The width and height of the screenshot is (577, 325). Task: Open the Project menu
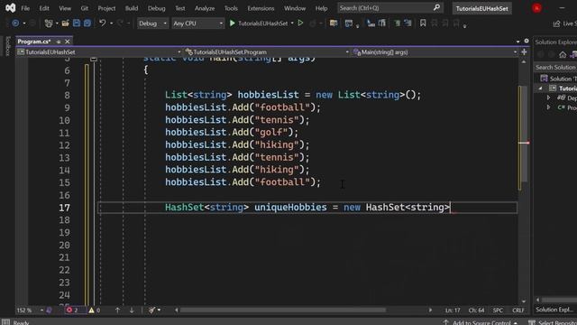[x=106, y=8]
